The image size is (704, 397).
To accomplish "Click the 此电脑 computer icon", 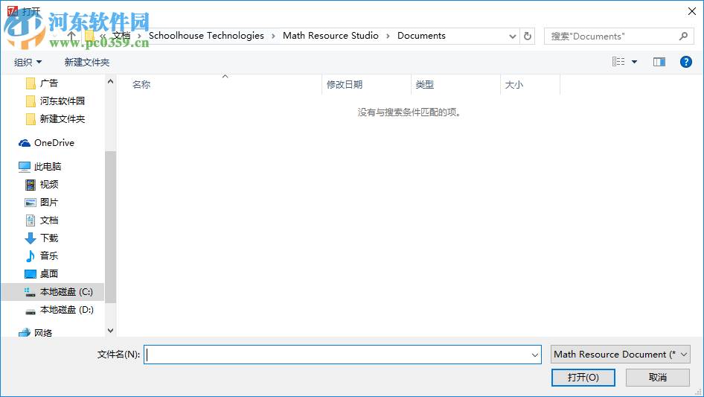I will (25, 167).
